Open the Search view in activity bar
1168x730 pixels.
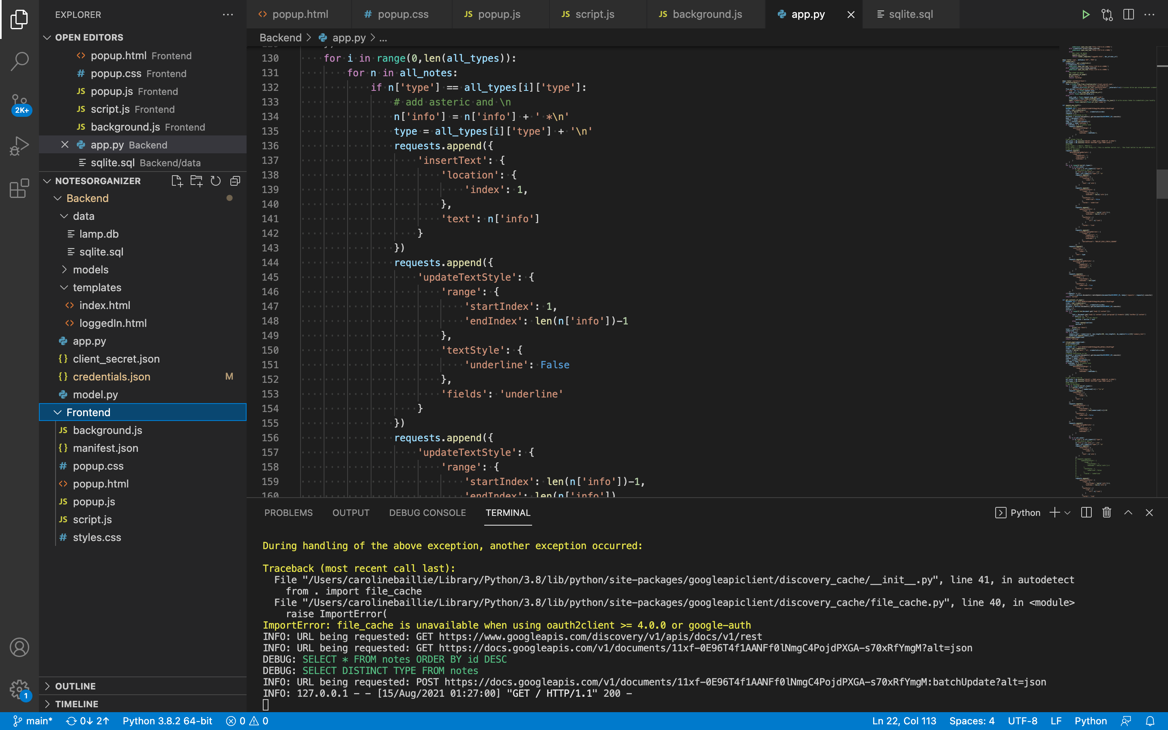point(19,61)
